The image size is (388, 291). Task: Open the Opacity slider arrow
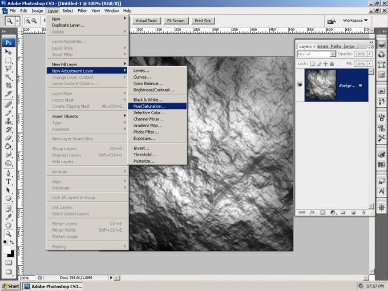coord(370,54)
